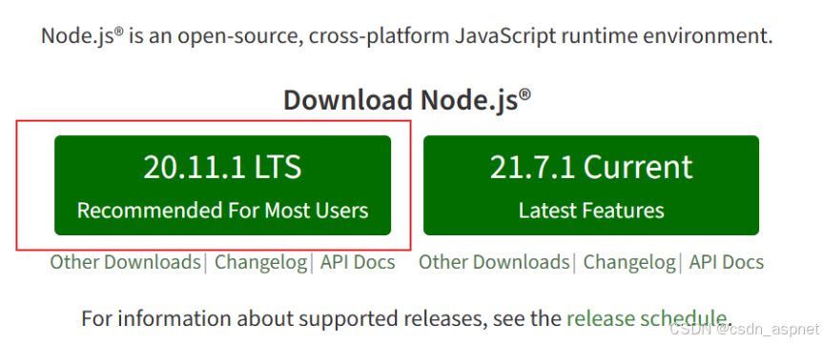The image size is (823, 343).
Task: Open API Docs under 21.7.1 Current
Action: (x=727, y=262)
